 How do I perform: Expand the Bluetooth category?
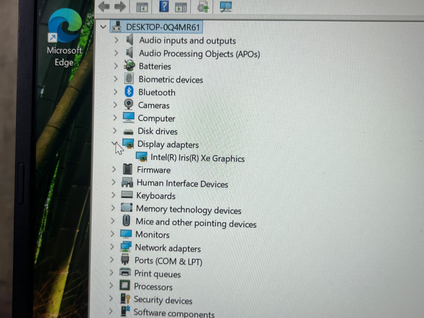click(x=115, y=92)
